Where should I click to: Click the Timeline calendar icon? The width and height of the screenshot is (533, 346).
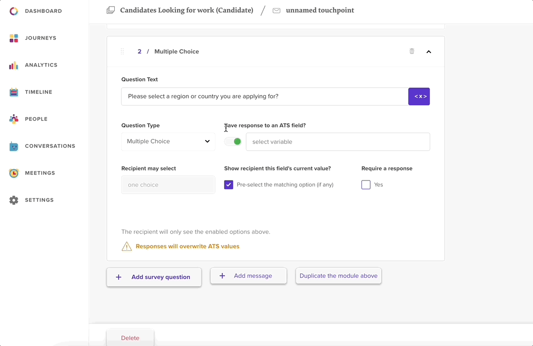coord(14,92)
